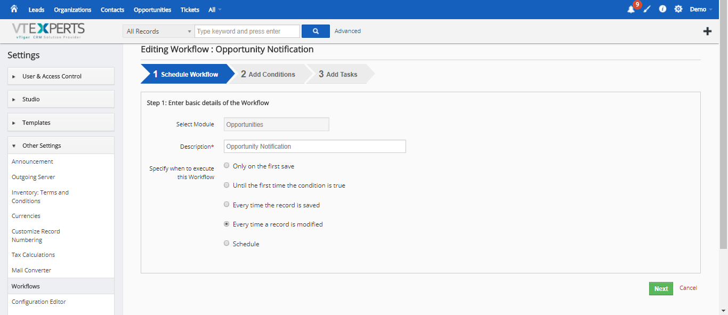Image resolution: width=728 pixels, height=315 pixels.
Task: Switch to the 'Add Conditions' step tab
Action: [x=268, y=74]
